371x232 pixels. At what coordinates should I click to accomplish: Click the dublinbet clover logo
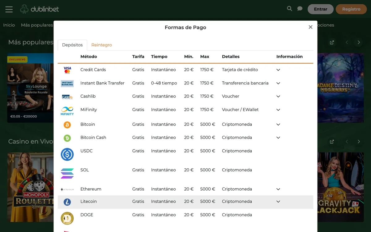tap(40, 9)
